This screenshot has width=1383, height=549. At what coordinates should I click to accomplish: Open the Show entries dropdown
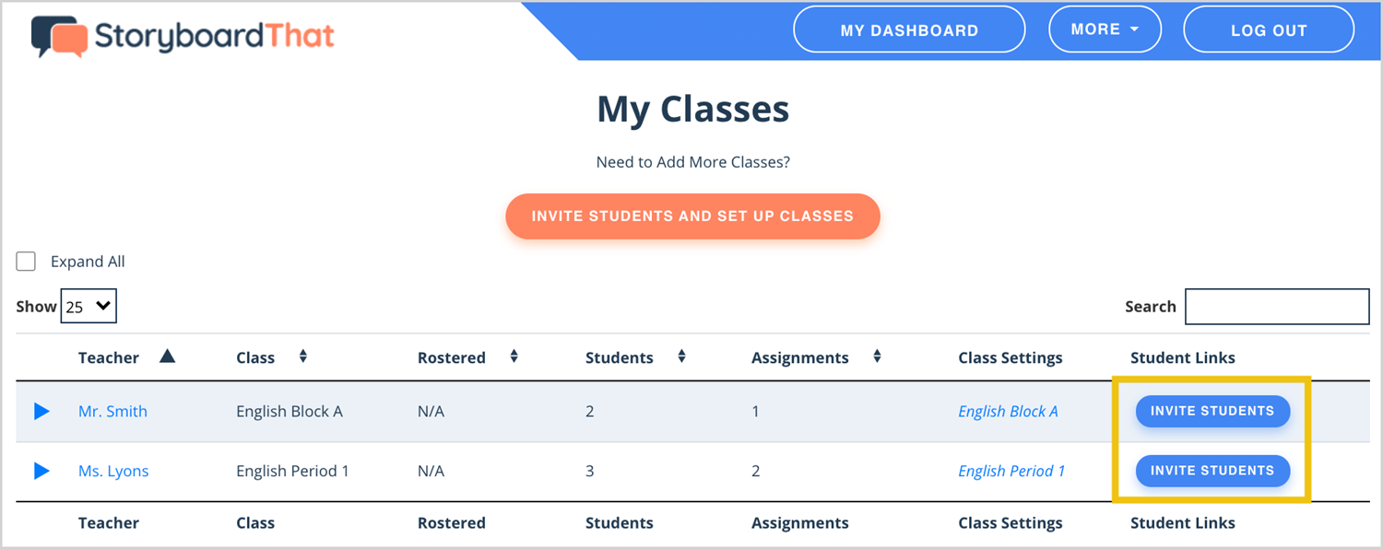coord(89,307)
